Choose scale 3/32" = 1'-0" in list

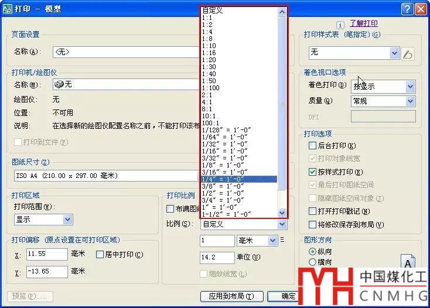tap(239, 158)
